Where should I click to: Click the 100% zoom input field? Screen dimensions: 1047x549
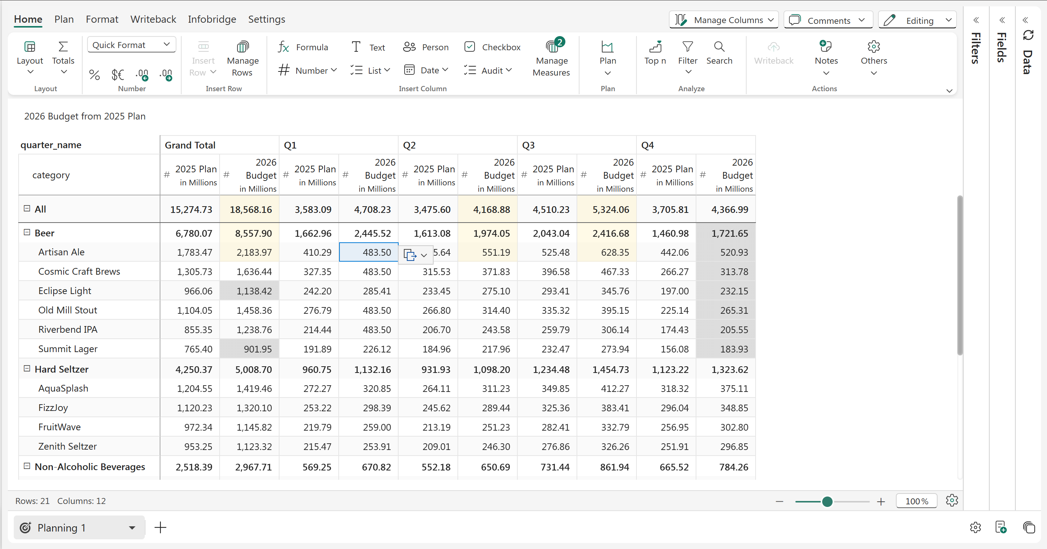point(916,501)
